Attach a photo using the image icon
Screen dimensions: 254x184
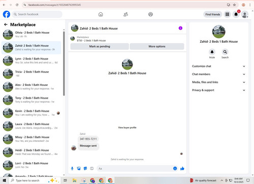point(79,168)
